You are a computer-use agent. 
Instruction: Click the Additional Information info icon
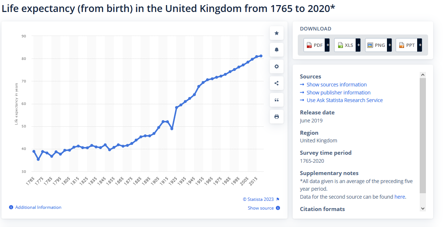click(11, 207)
